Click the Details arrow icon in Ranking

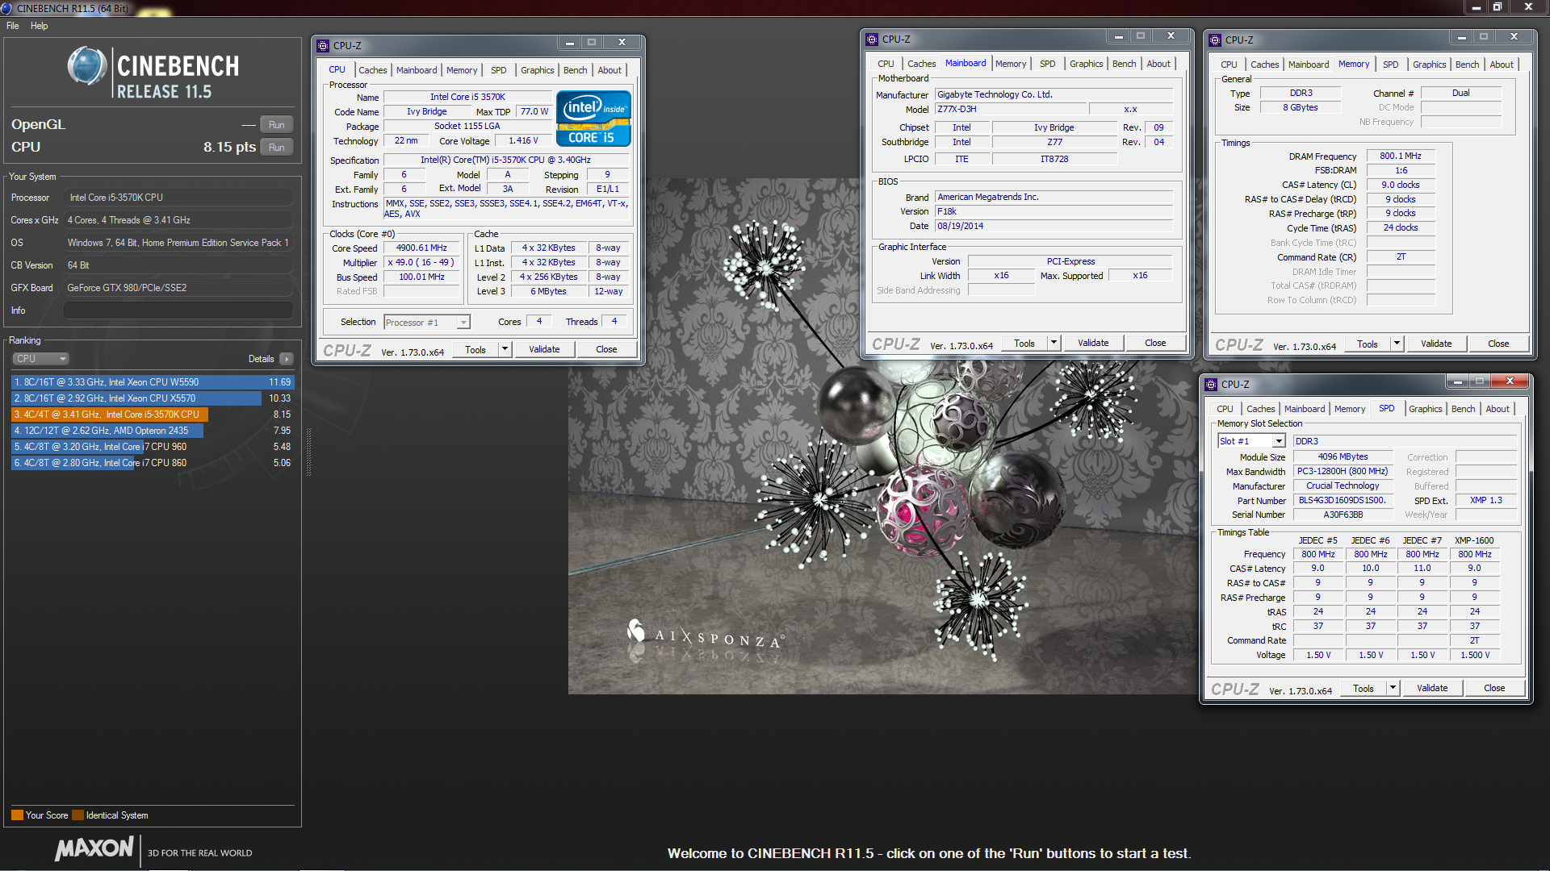(287, 359)
